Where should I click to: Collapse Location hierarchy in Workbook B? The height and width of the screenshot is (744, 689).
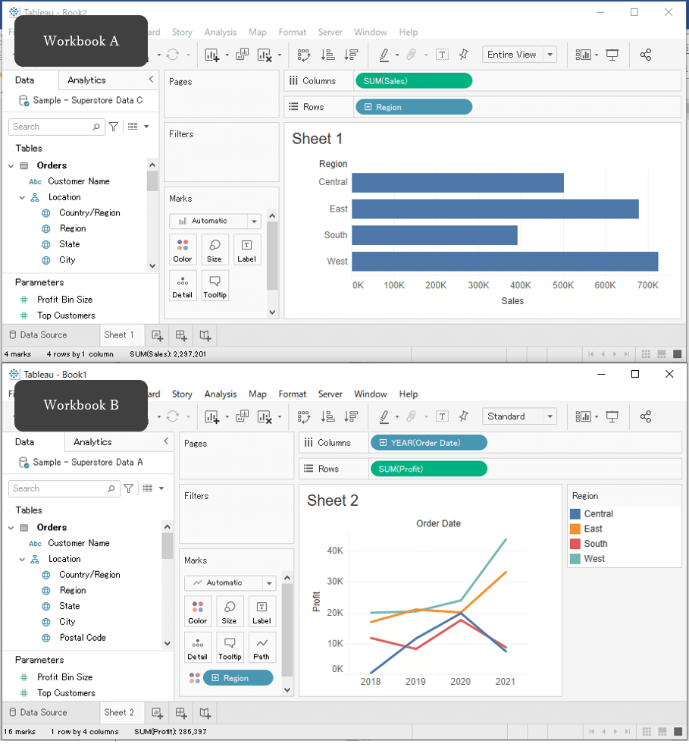point(22,560)
